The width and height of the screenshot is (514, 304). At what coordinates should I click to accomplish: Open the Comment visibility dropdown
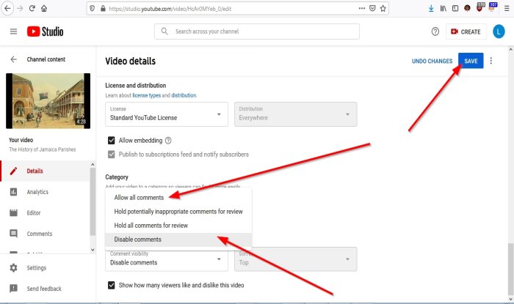point(167,259)
